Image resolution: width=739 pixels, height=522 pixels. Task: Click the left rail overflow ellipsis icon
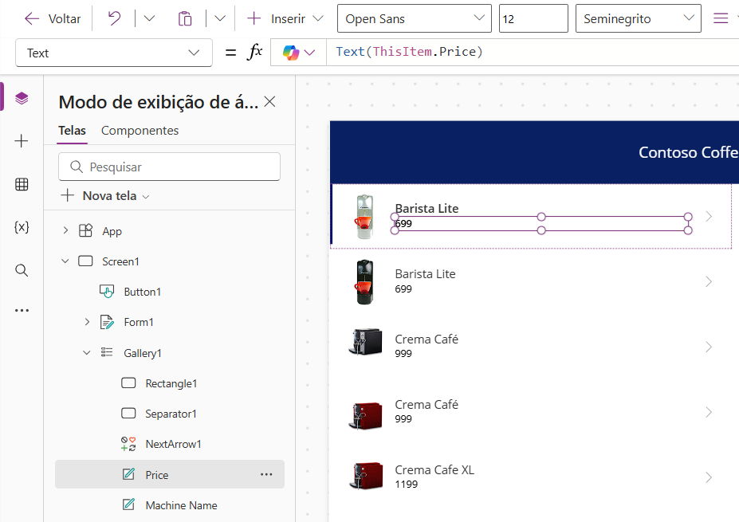pos(22,310)
